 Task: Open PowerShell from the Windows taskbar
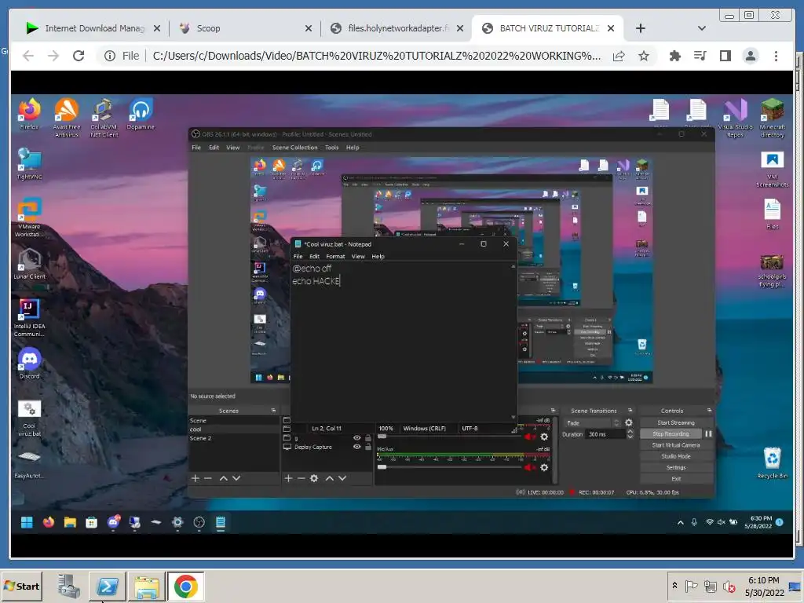point(108,586)
